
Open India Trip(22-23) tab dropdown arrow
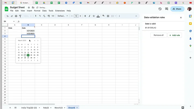coord(39,108)
